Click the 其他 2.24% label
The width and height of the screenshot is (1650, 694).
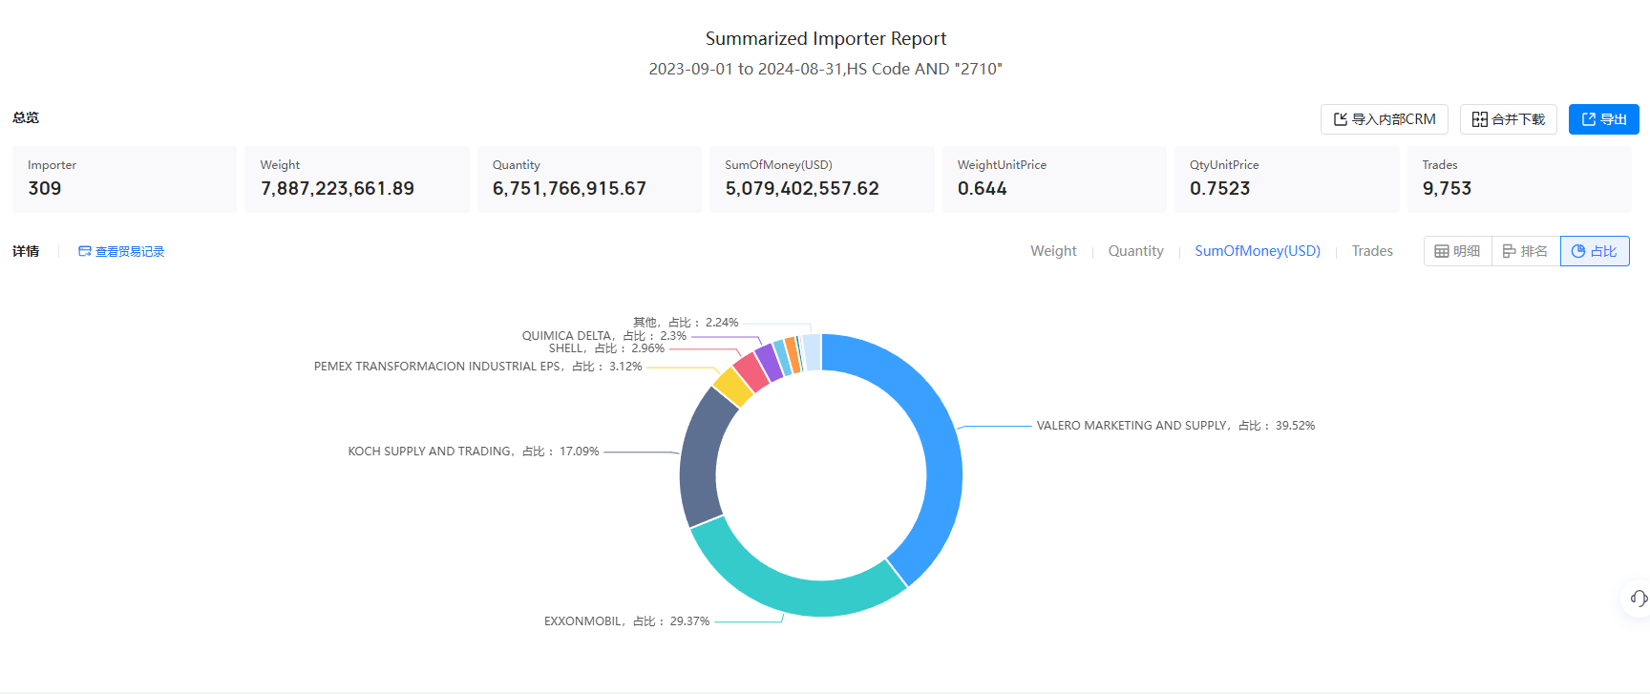(686, 323)
